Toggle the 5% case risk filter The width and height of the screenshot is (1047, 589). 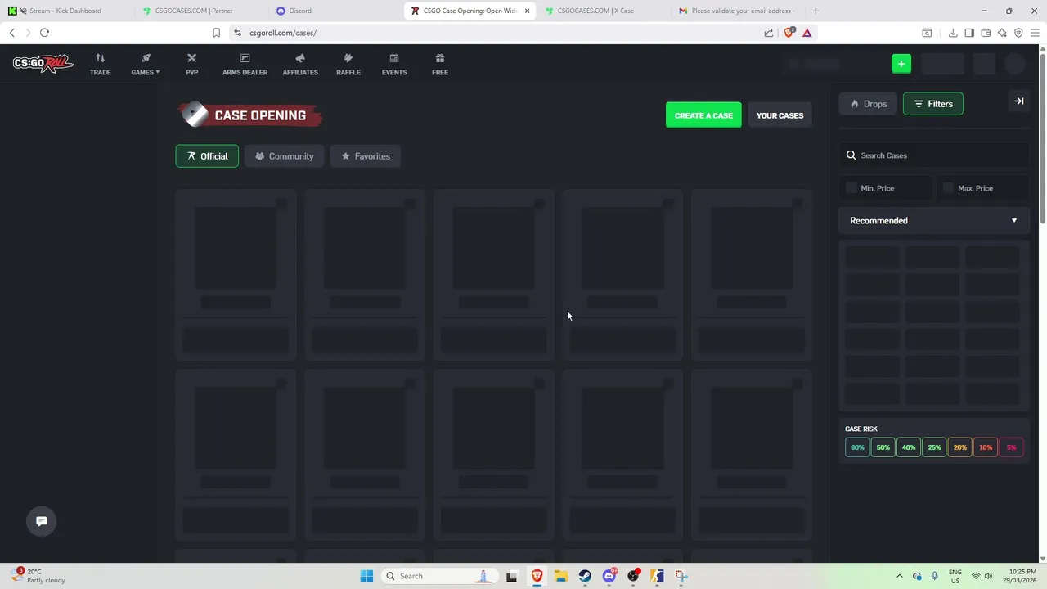click(x=1012, y=447)
